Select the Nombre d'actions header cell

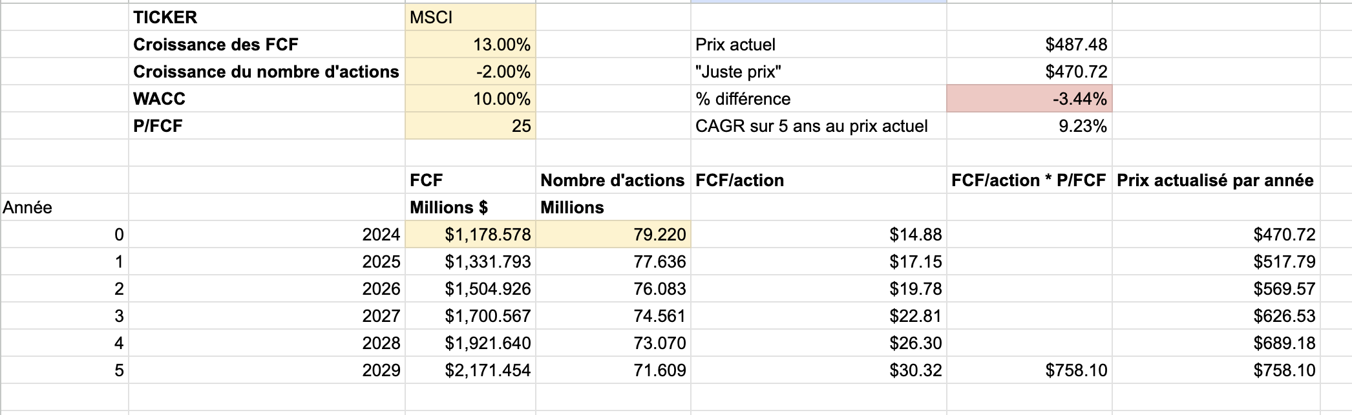click(x=613, y=180)
